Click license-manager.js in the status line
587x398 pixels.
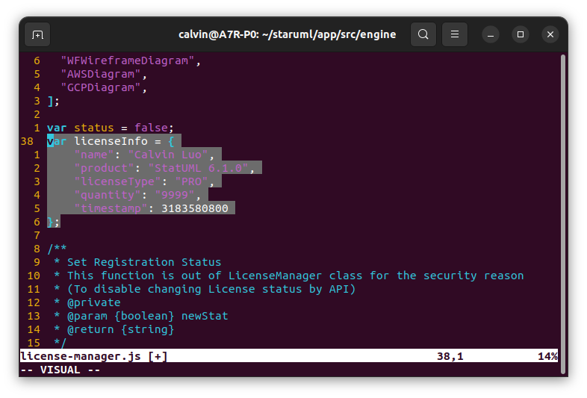click(x=81, y=356)
